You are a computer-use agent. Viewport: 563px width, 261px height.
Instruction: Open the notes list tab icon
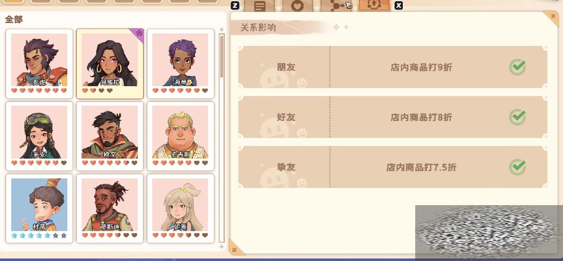coord(259,6)
